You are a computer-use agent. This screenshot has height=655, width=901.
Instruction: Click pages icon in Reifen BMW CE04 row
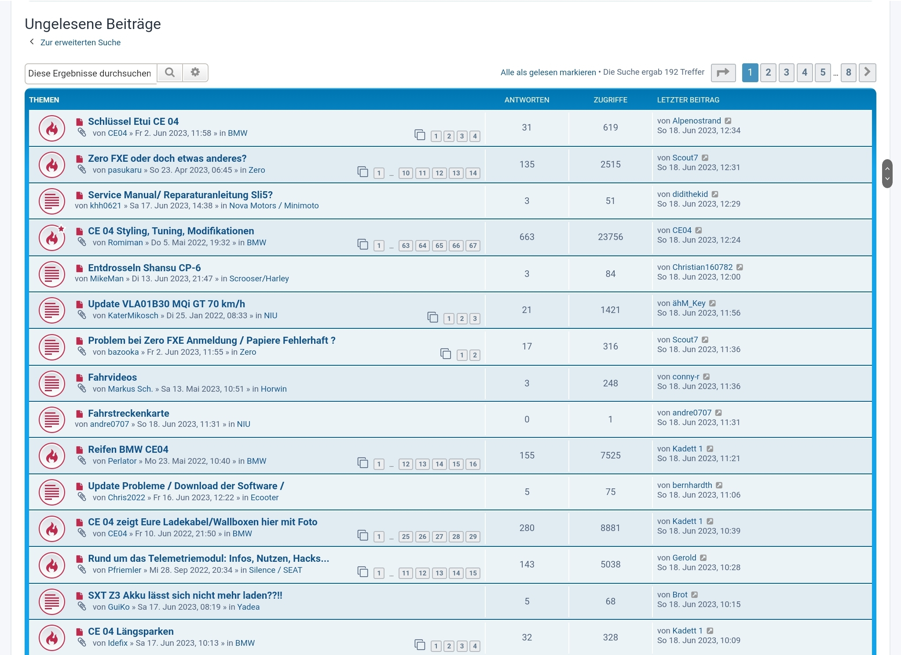(363, 463)
